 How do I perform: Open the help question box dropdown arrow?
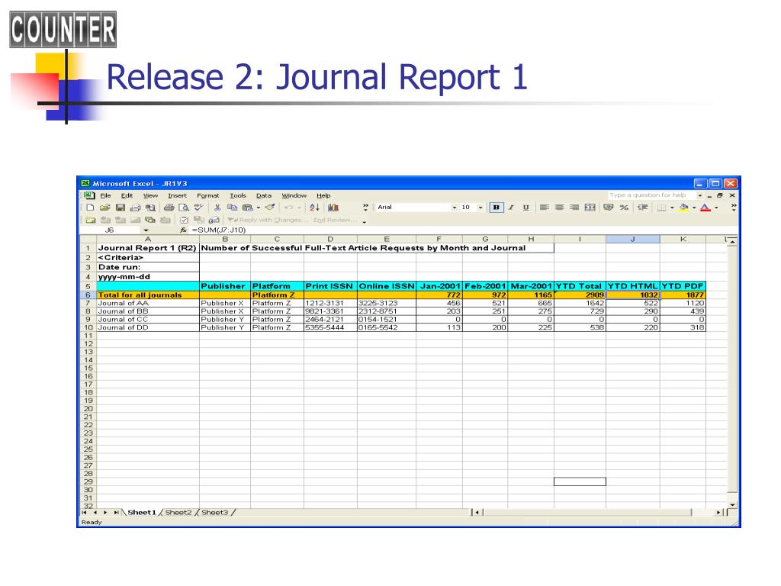(700, 196)
